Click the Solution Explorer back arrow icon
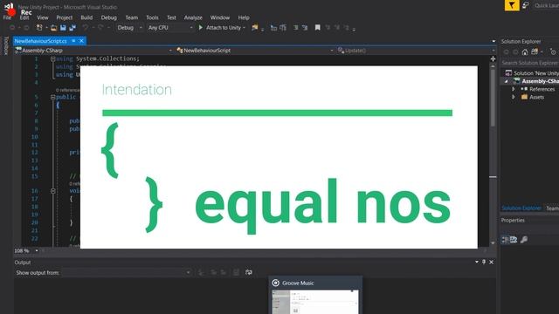 tap(506, 52)
